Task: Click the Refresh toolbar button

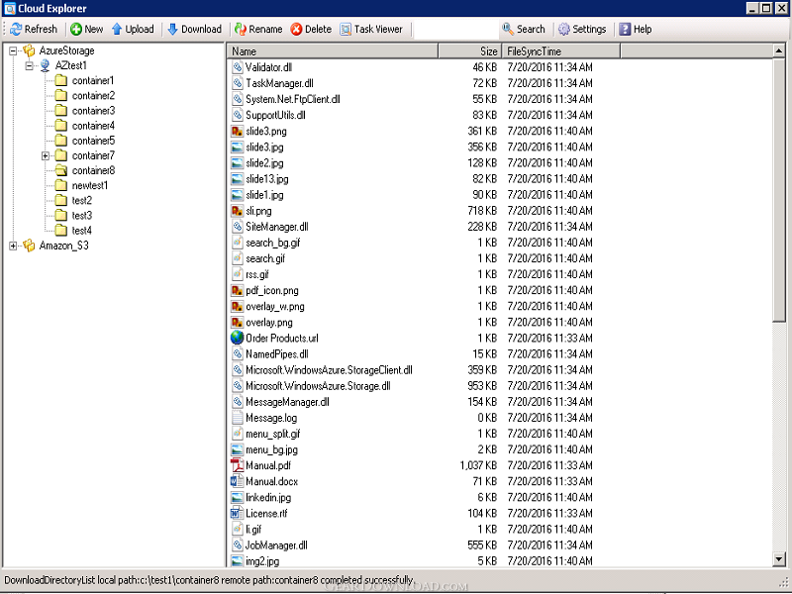Action: (34, 30)
